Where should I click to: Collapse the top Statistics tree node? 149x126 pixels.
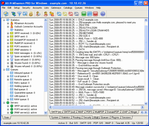pos(4,20)
